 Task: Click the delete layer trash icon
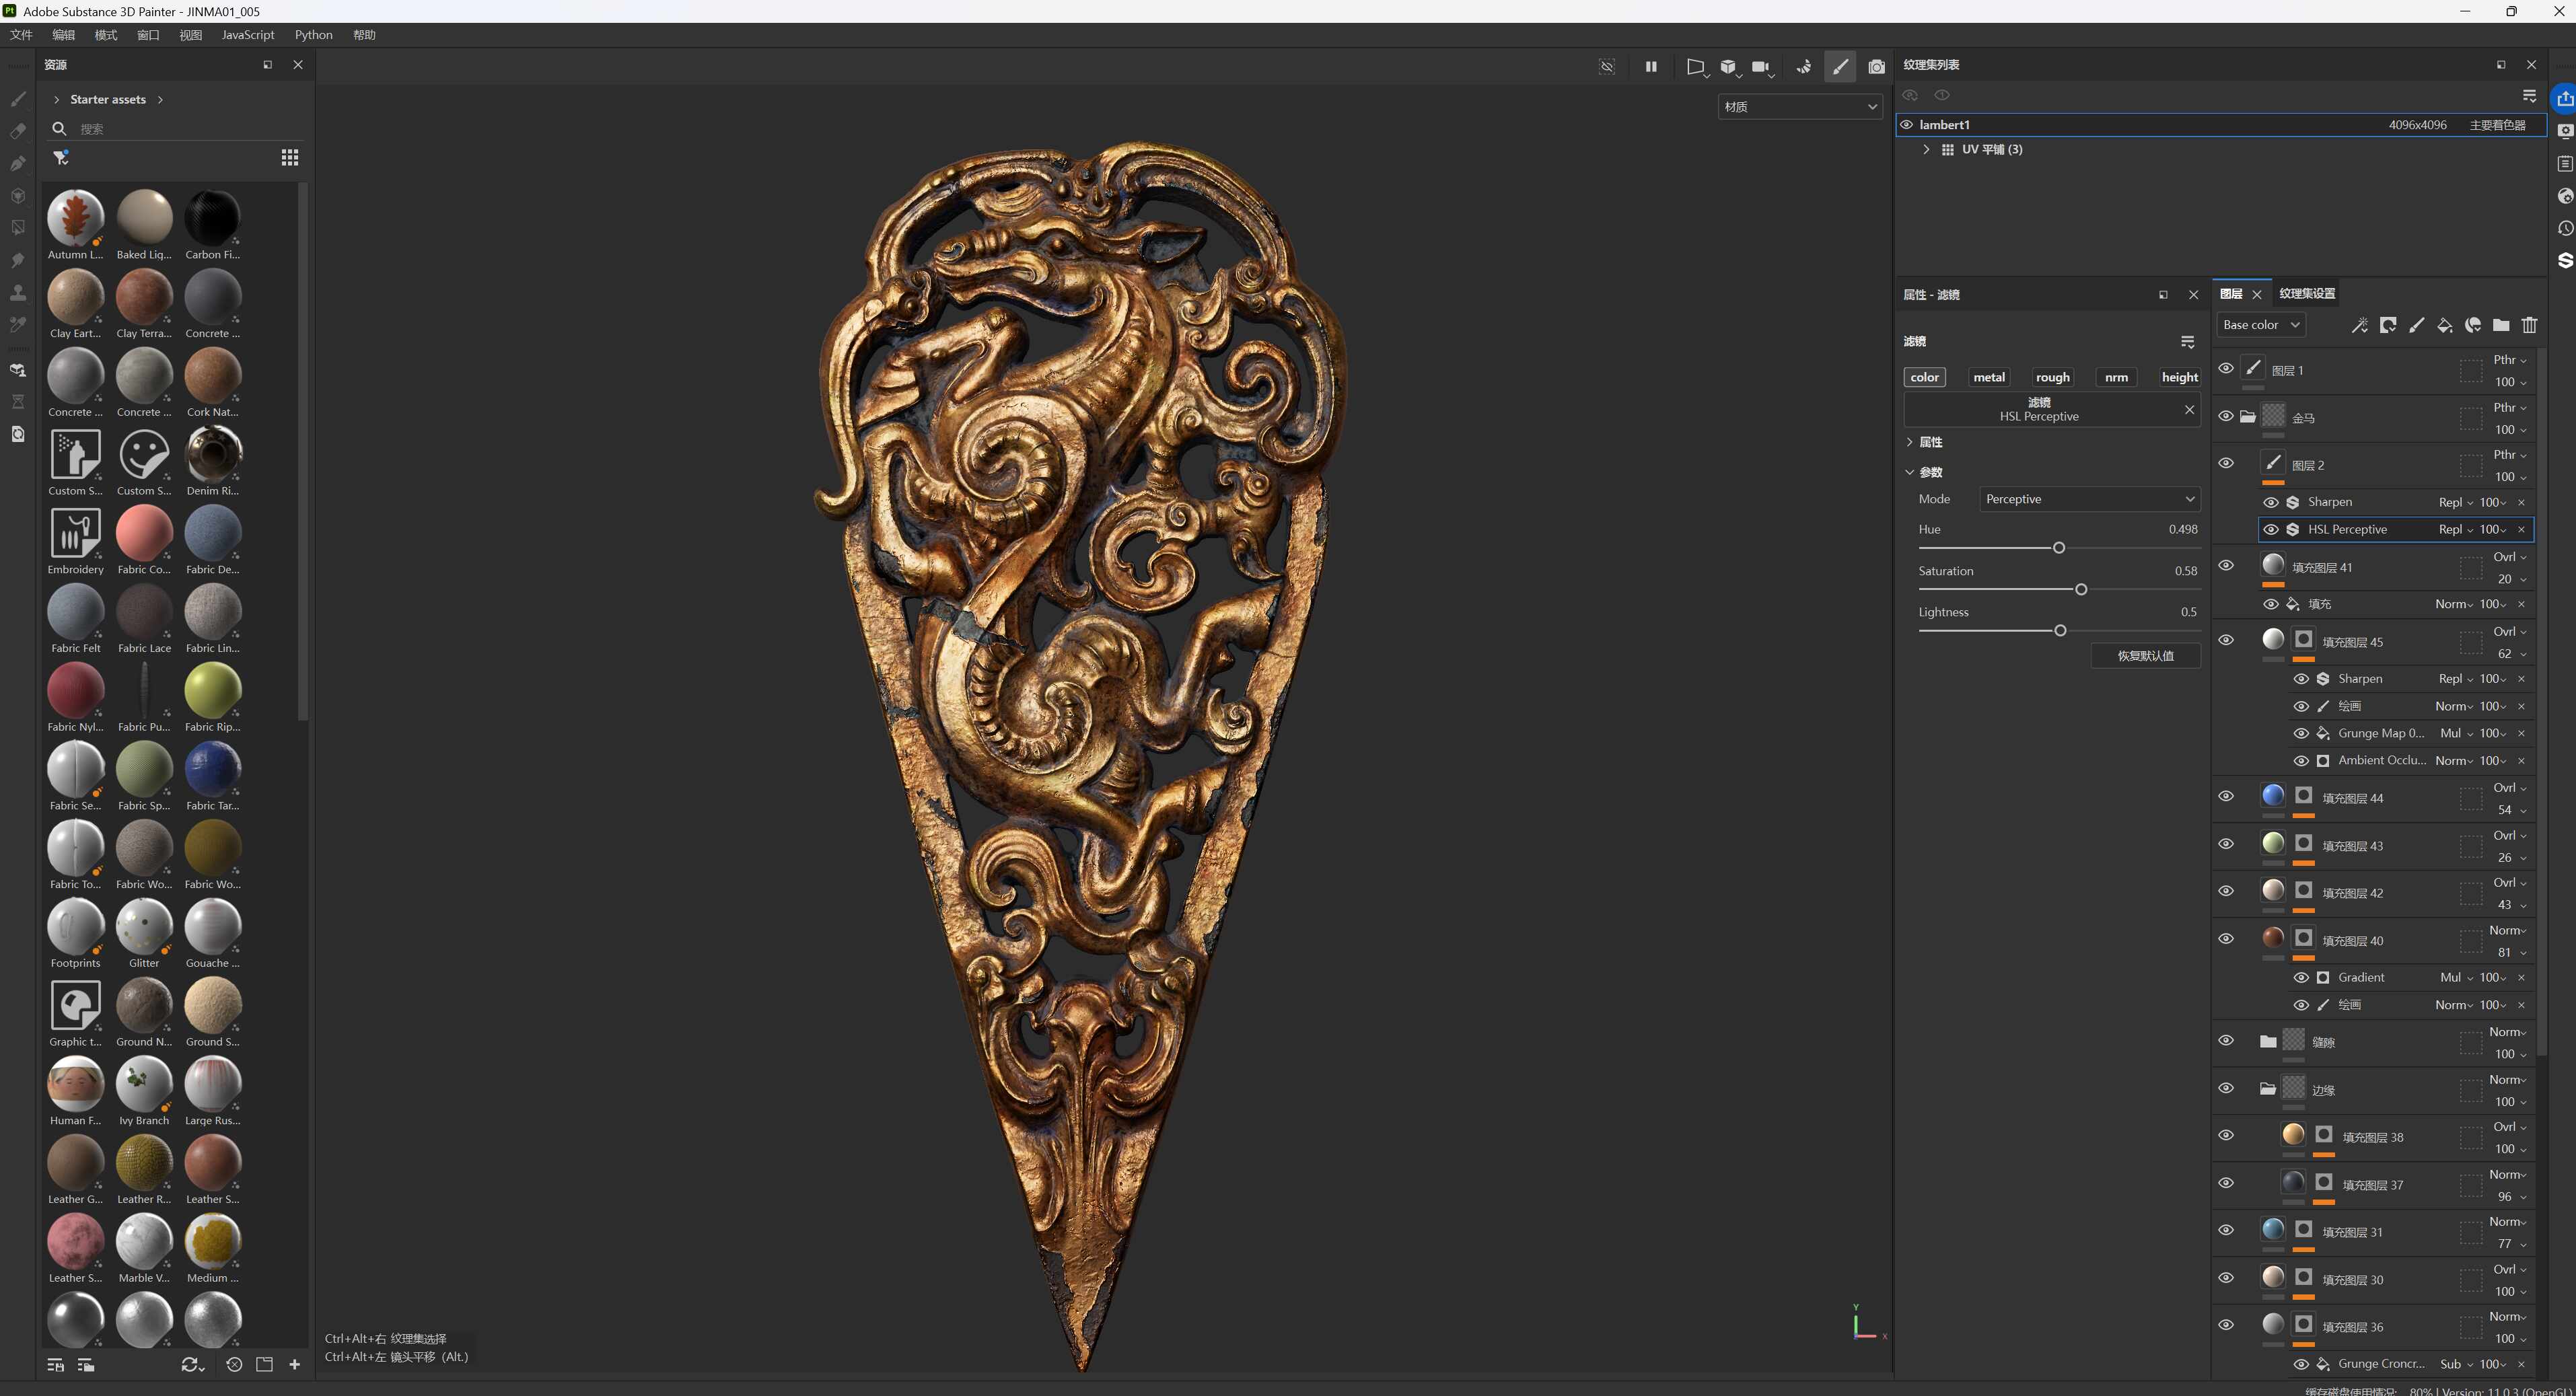pyautogui.click(x=2529, y=325)
